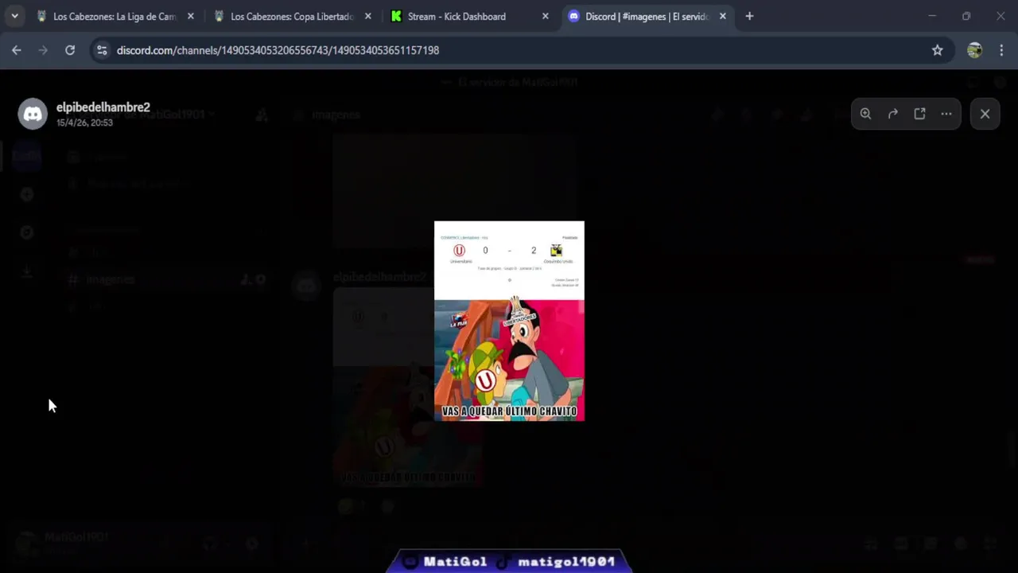Close the Discord image viewer
Viewport: 1018px width, 573px height.
click(x=985, y=114)
